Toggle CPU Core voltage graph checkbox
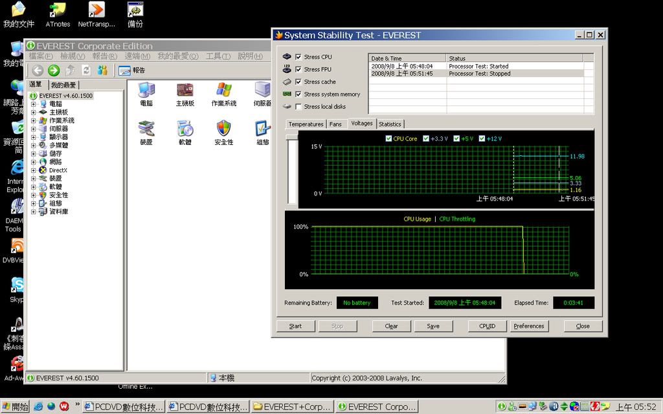 [388, 138]
